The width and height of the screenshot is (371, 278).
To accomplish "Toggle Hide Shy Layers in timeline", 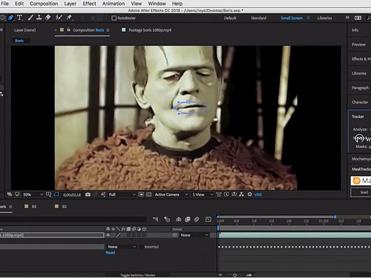I will click(178, 220).
